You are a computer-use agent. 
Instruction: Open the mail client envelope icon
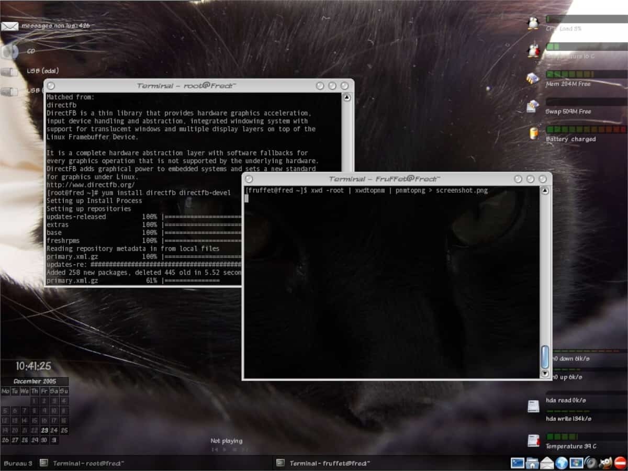[547, 462]
